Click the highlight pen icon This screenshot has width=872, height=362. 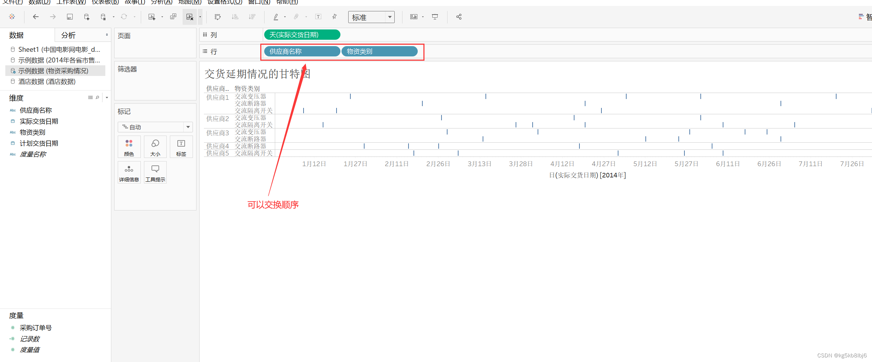tap(276, 17)
